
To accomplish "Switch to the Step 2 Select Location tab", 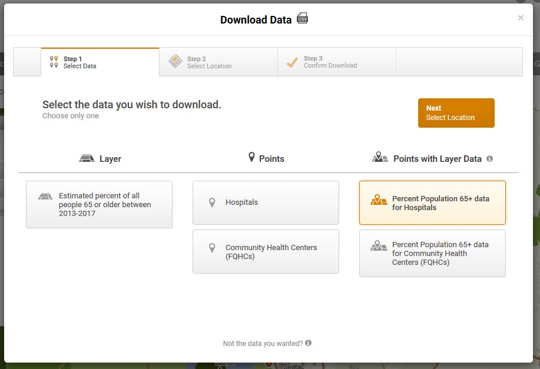I will click(218, 62).
